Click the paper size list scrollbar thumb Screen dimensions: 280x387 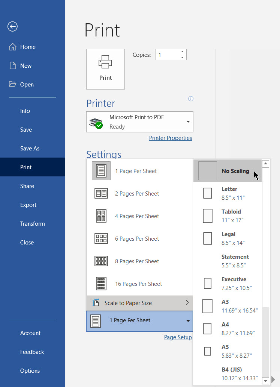[265, 237]
